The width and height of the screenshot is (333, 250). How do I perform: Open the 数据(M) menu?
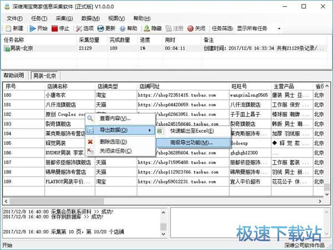(x=90, y=18)
